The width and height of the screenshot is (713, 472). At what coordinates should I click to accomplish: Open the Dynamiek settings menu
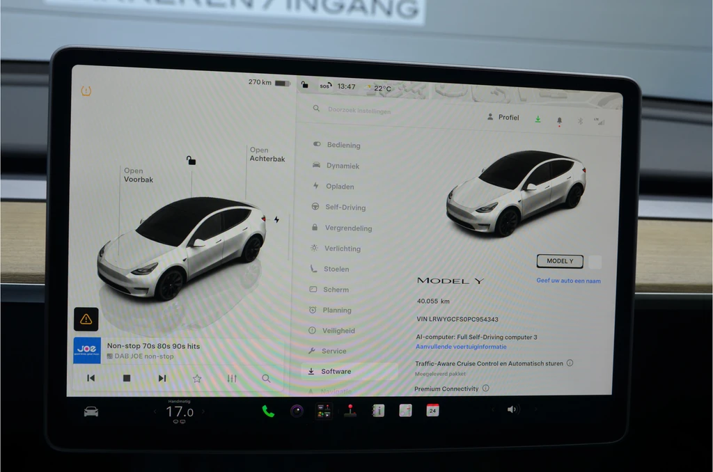(x=336, y=166)
